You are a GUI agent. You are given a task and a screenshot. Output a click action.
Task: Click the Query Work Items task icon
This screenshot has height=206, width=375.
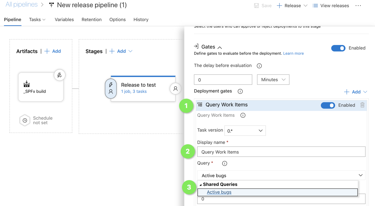(200, 104)
